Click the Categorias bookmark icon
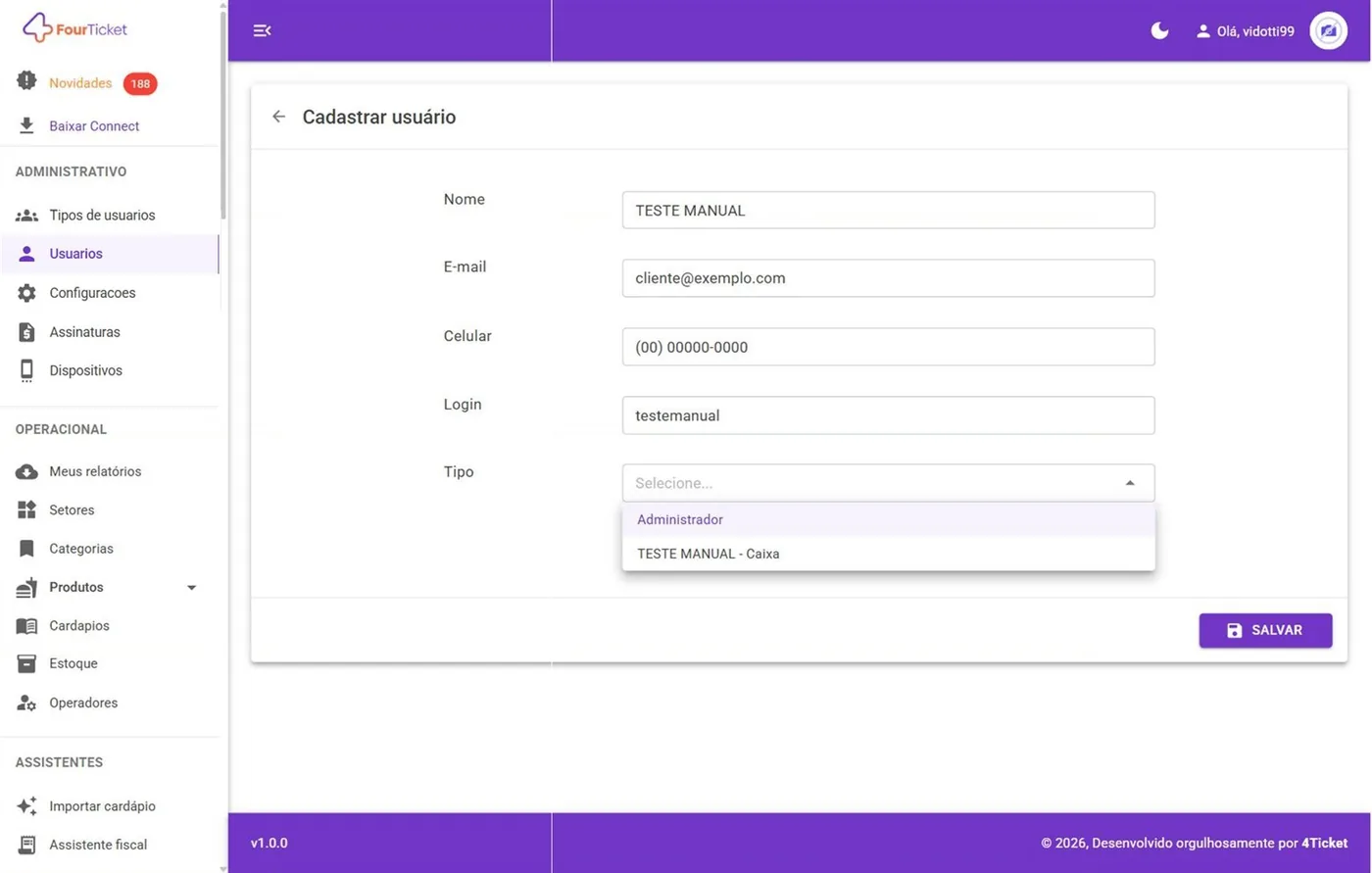 coord(27,549)
